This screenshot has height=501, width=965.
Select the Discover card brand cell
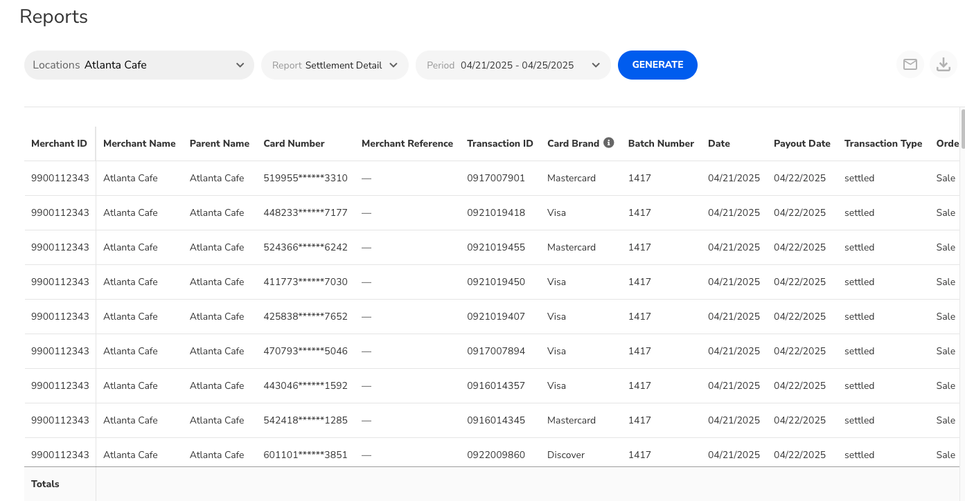[566, 455]
